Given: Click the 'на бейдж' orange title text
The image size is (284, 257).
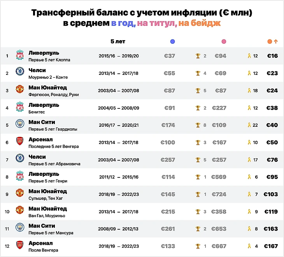Looking at the screenshot, I should point(200,23).
